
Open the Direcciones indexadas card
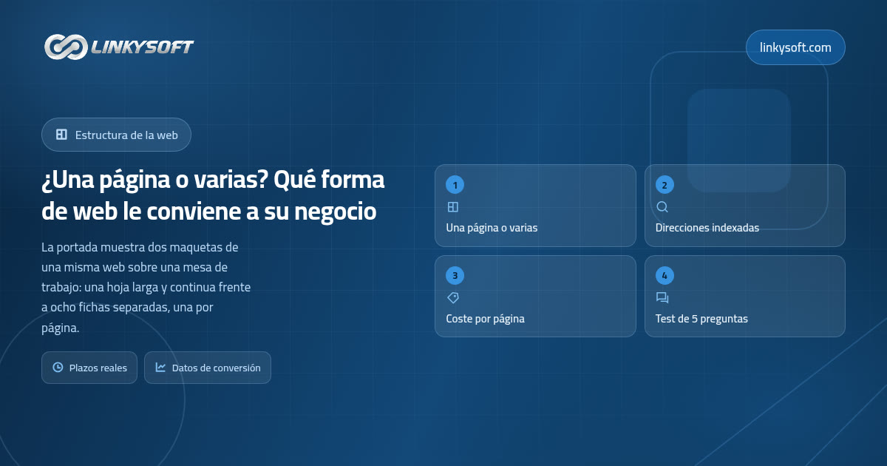click(x=745, y=206)
